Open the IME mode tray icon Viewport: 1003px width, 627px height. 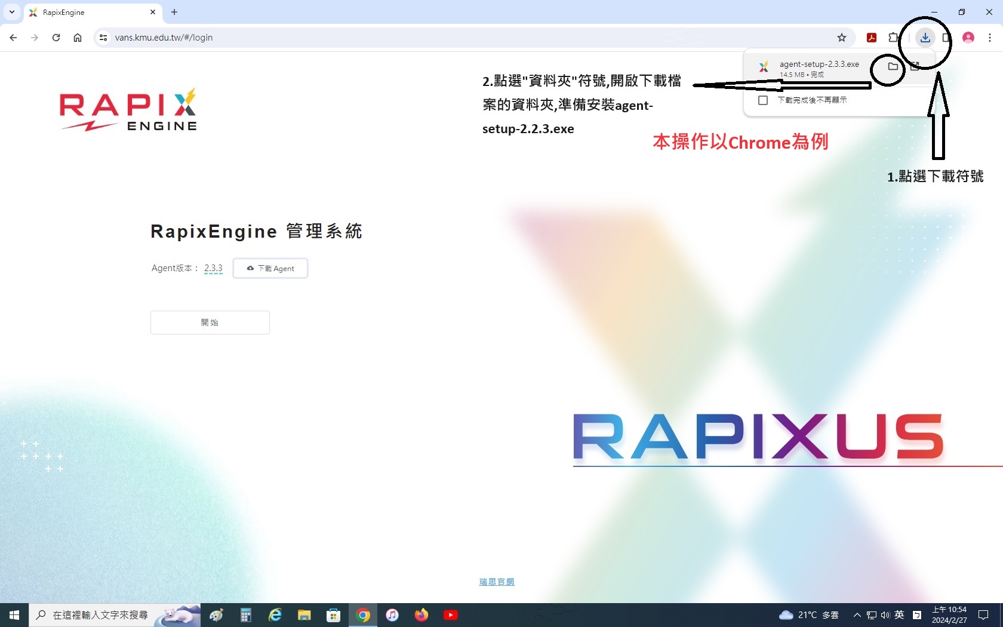pos(917,615)
